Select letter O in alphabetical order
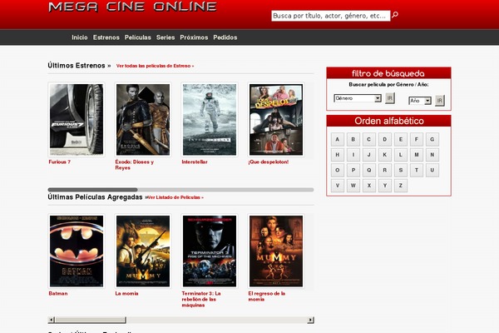 click(x=338, y=170)
